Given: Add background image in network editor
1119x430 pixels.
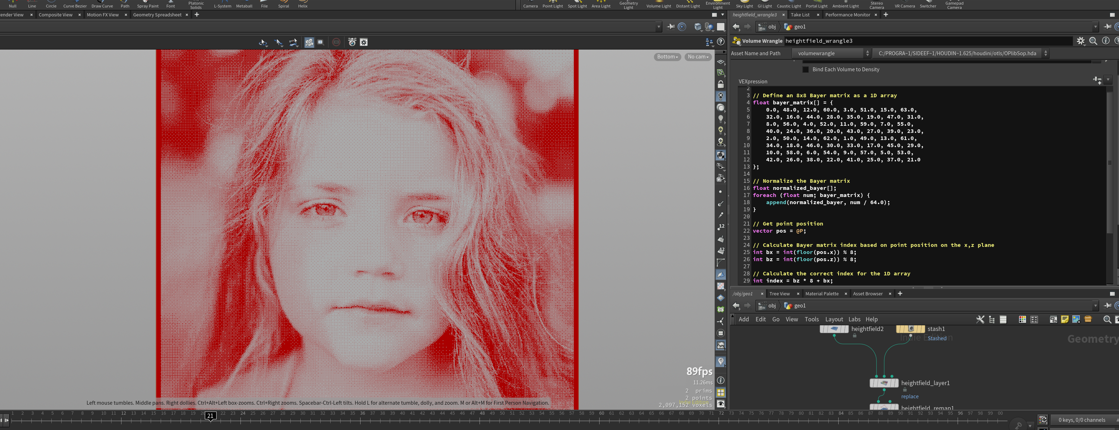Looking at the screenshot, I should 1076,320.
